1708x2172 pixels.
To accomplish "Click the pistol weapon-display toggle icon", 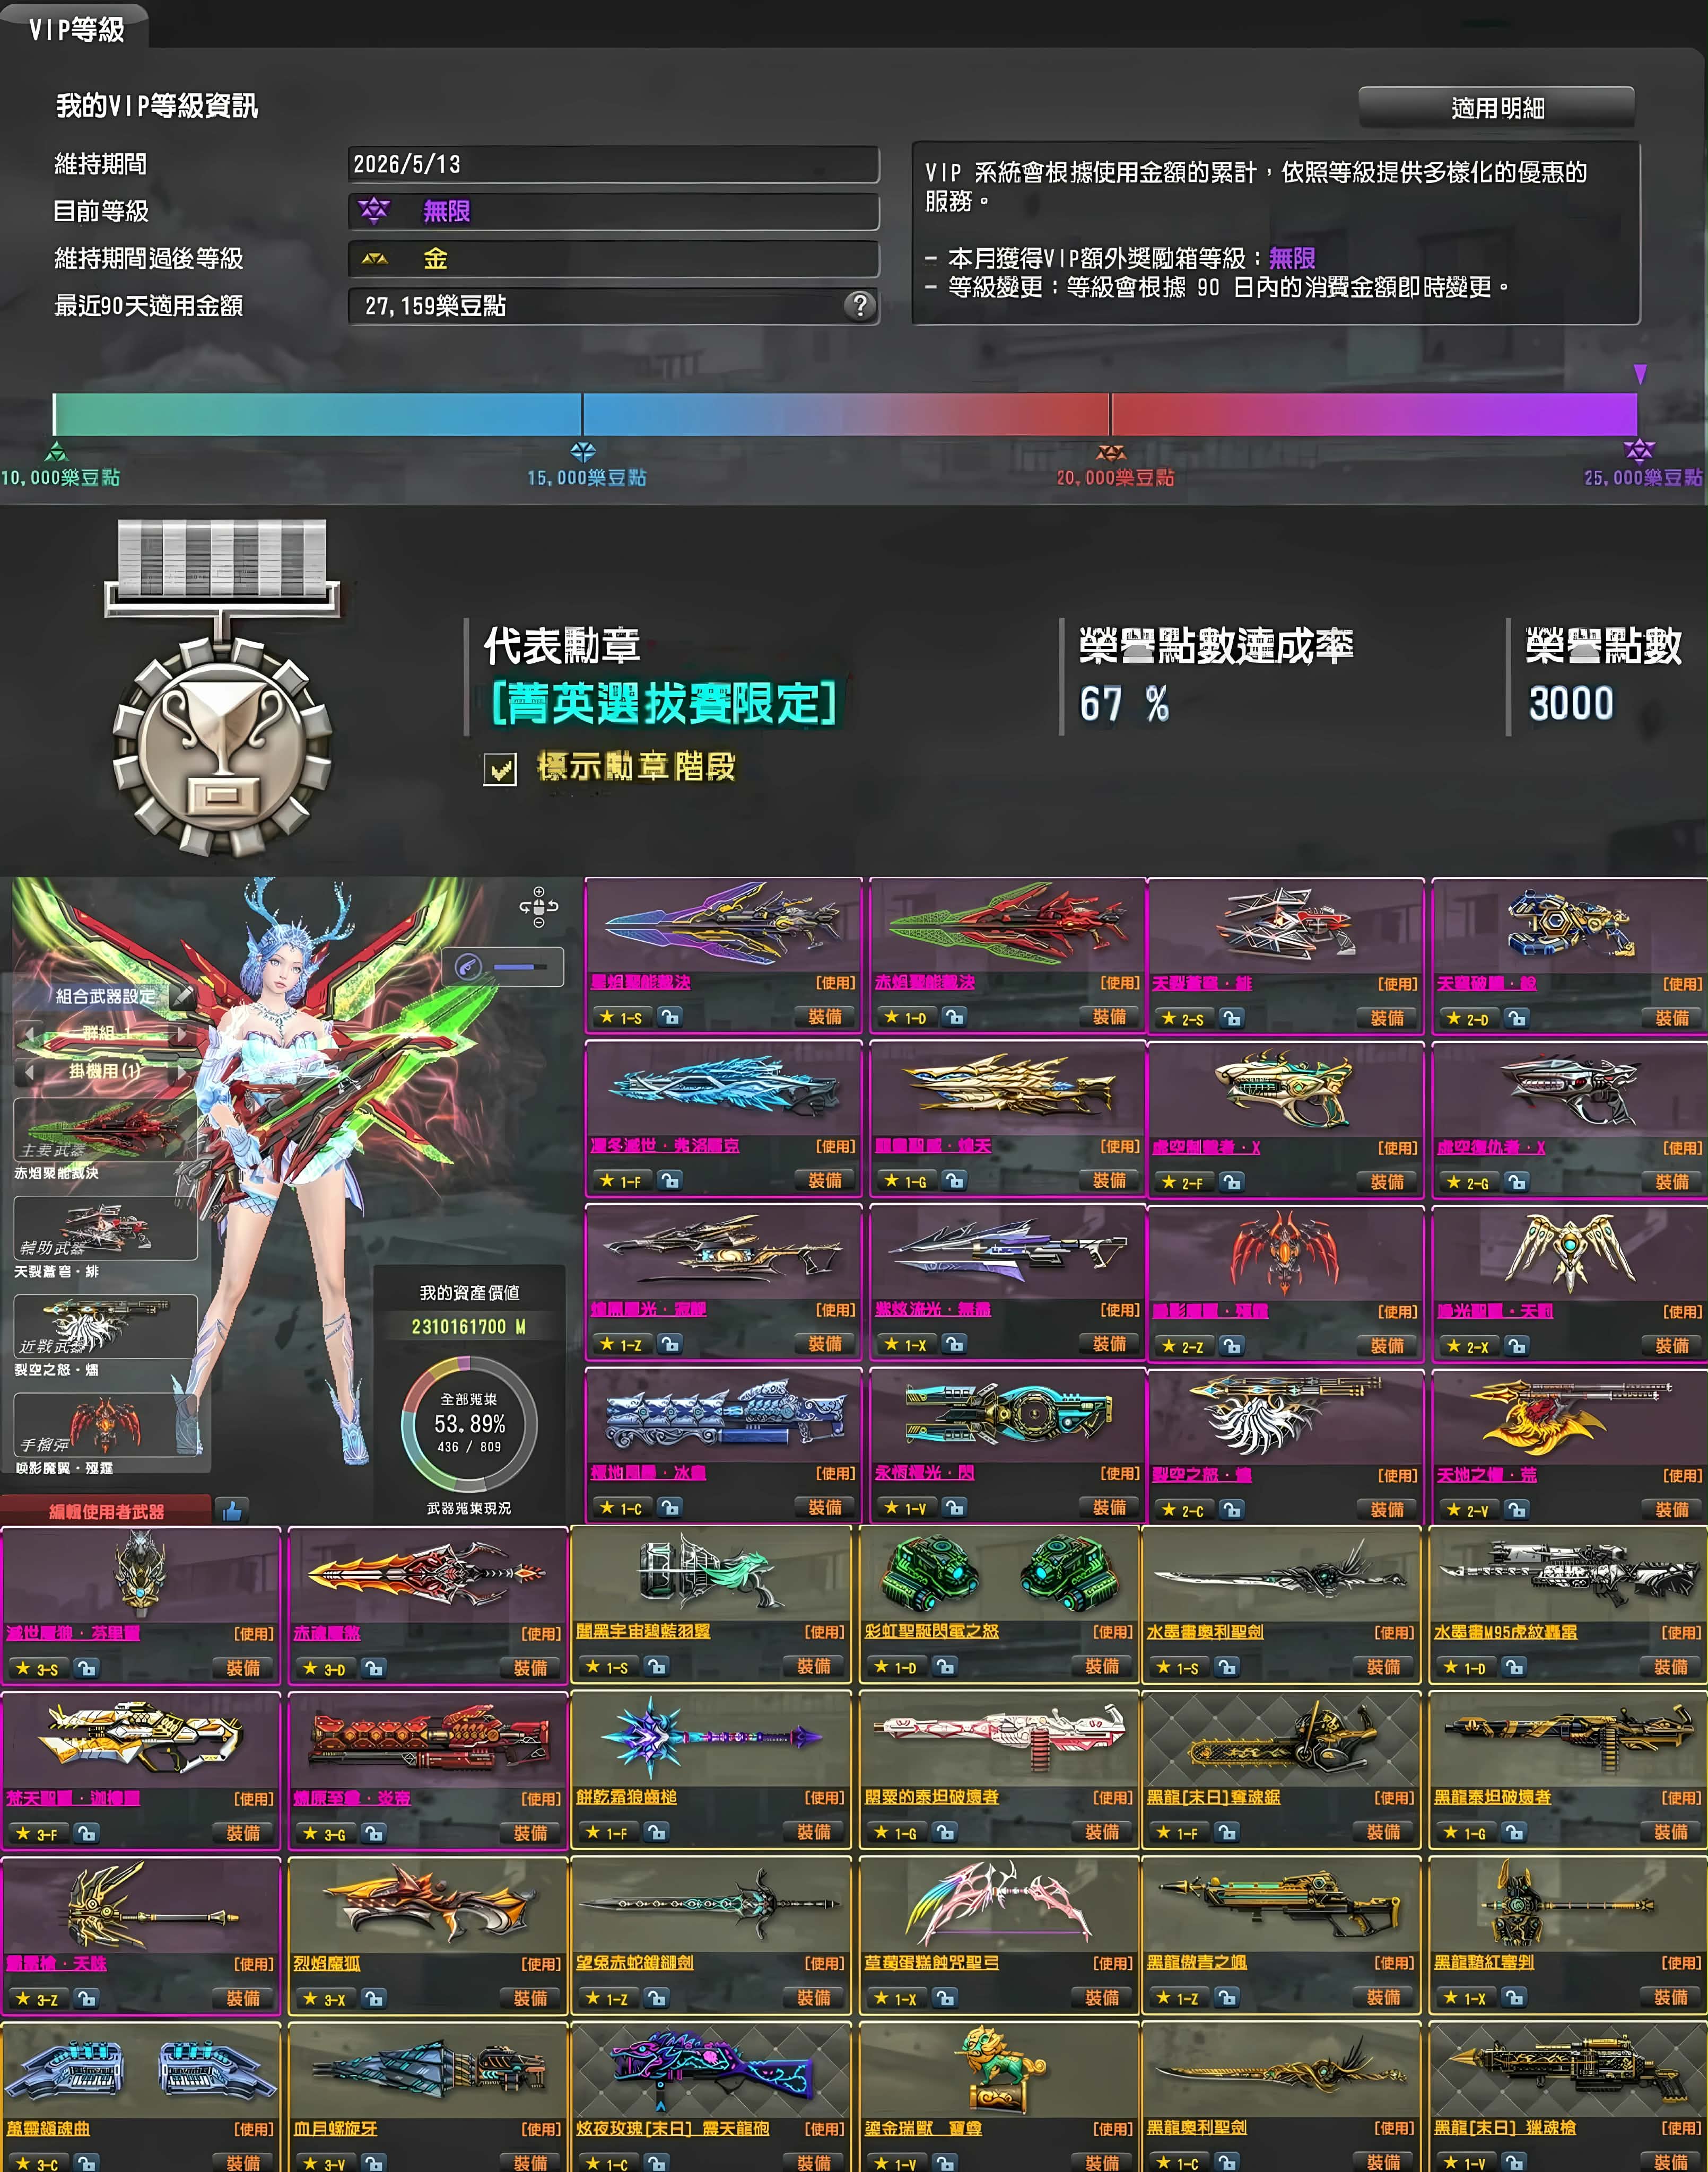I will [470, 967].
